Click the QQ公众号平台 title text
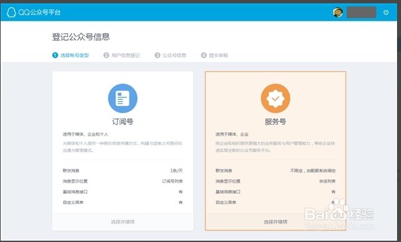Viewport: 401px width, 242px height. pyautogui.click(x=40, y=13)
